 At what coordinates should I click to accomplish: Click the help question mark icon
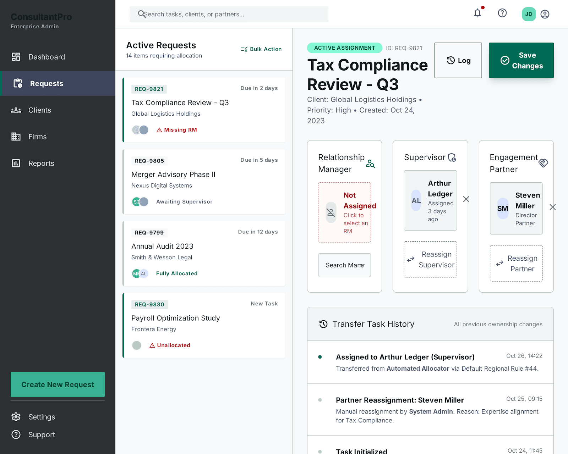pyautogui.click(x=502, y=13)
